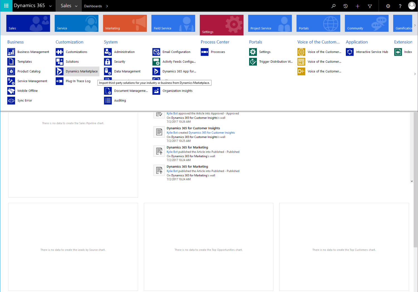418x292 pixels.
Task: Click the search magnifier icon
Action: [333, 6]
